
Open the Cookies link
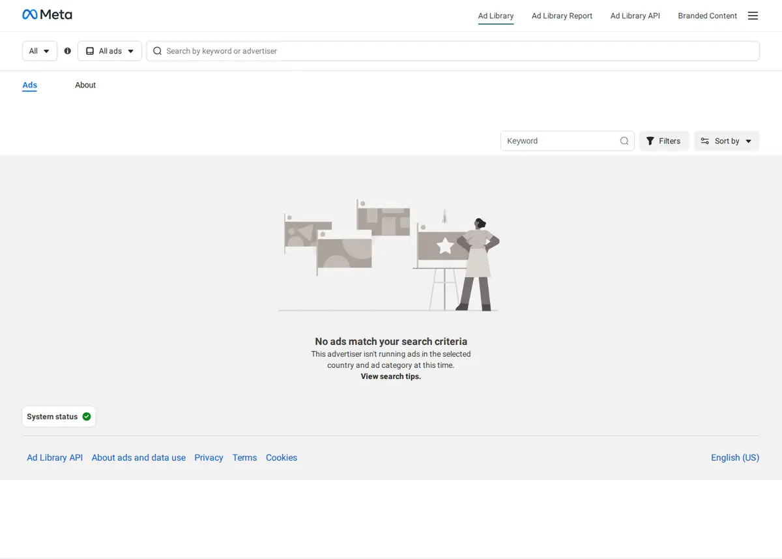282,458
